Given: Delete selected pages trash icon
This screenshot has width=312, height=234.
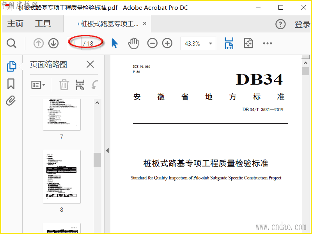Looking at the screenshot, I should click(x=64, y=85).
